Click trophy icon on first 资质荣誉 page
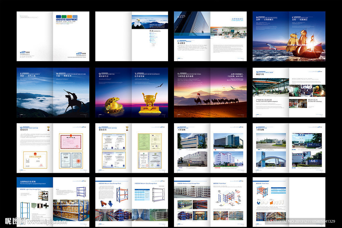 tap(48, 128)
